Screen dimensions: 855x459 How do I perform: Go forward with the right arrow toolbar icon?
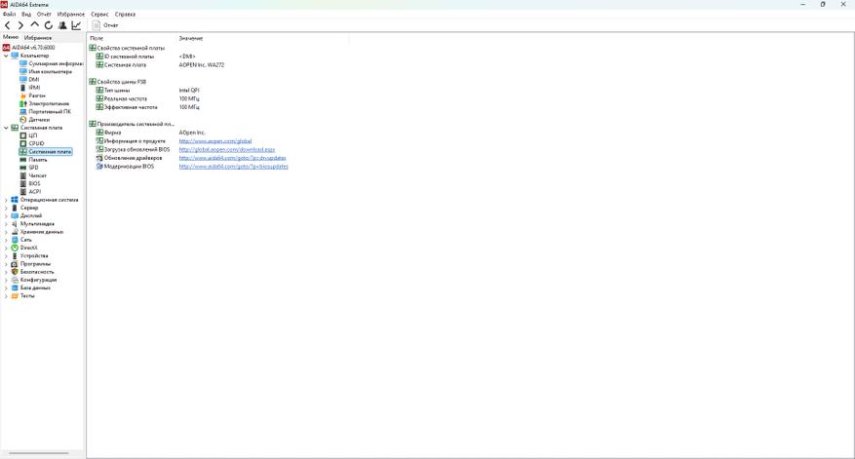pyautogui.click(x=20, y=25)
